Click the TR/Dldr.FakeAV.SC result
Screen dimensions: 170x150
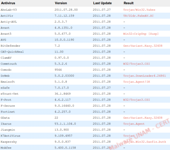click(x=138, y=16)
